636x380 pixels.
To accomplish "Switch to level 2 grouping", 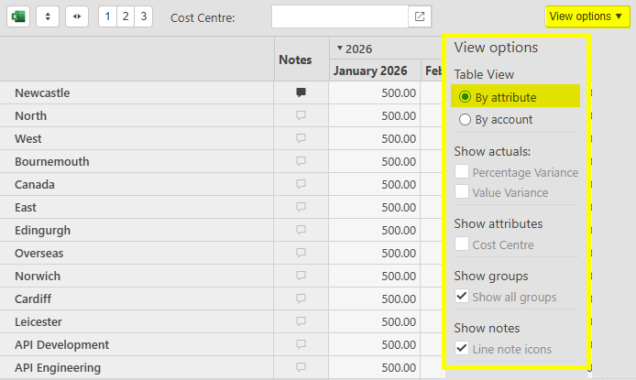I will pos(126,16).
